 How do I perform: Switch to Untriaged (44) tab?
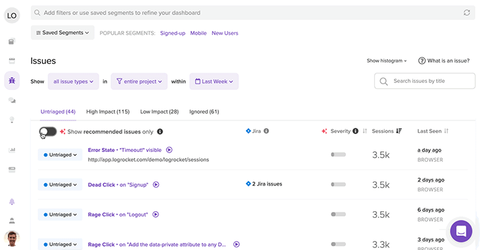58,112
